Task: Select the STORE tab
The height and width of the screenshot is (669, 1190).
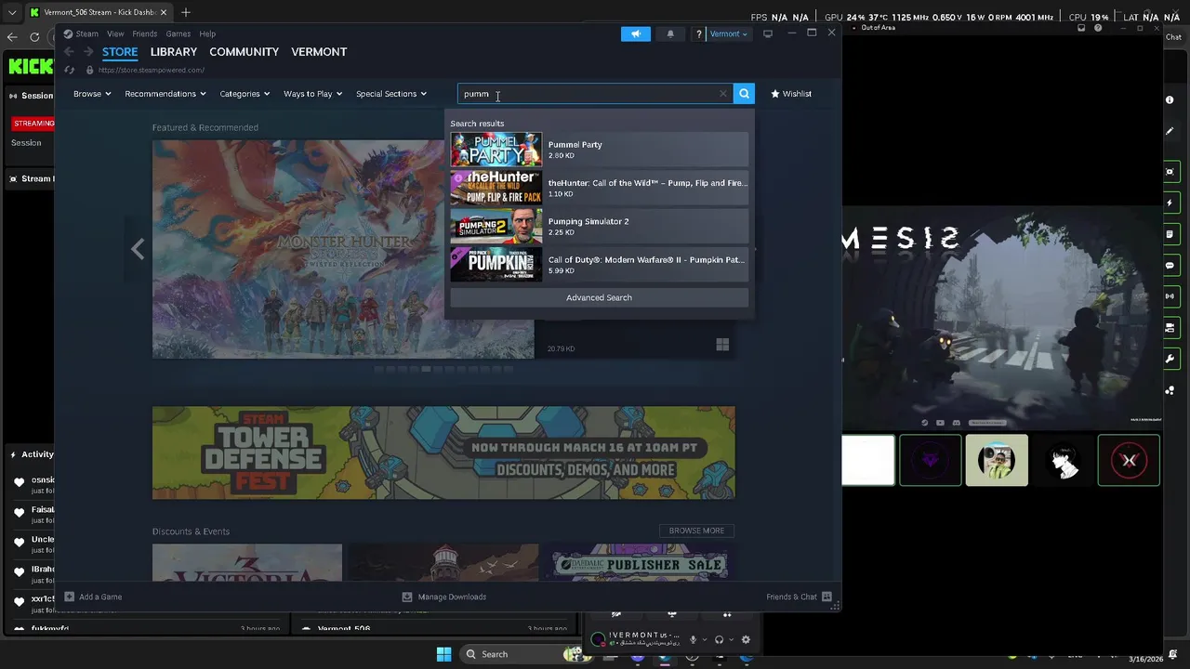Action: click(120, 52)
